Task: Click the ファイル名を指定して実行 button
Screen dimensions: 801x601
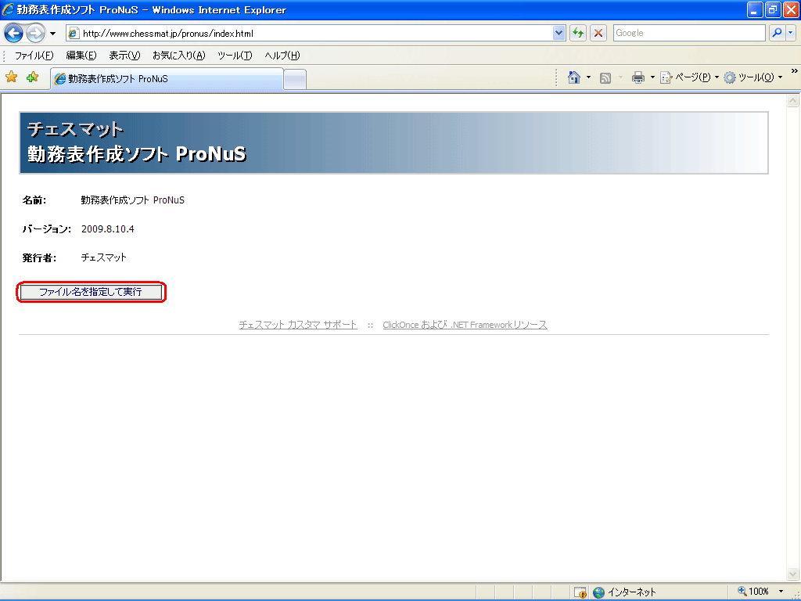Action: [91, 292]
